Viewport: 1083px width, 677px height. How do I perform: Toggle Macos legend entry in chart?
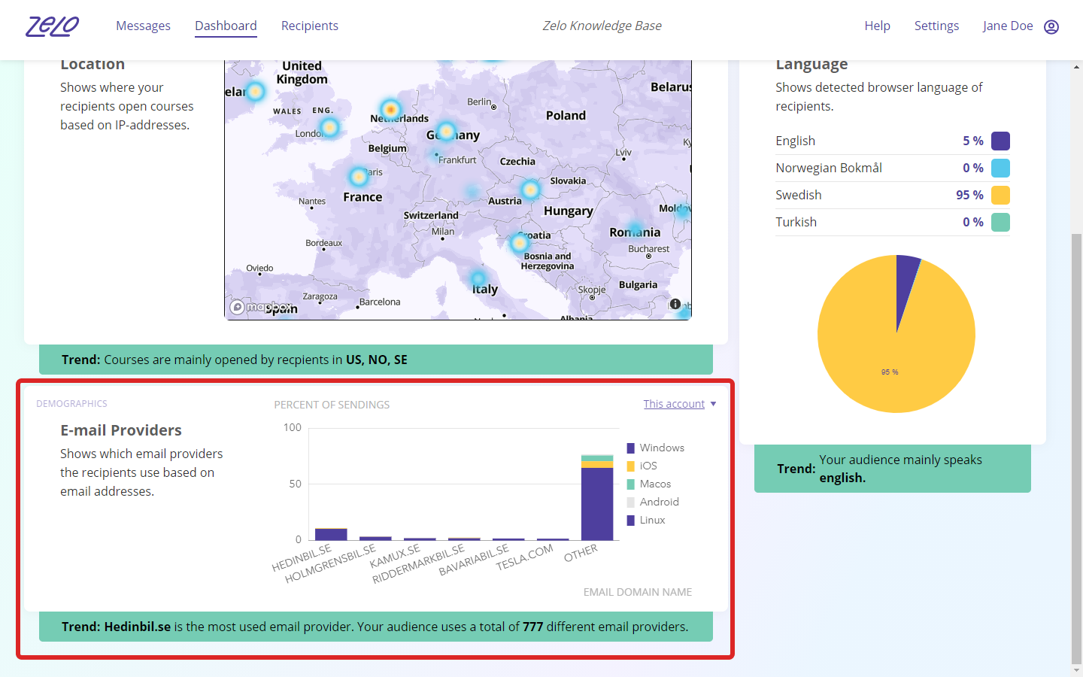point(648,484)
